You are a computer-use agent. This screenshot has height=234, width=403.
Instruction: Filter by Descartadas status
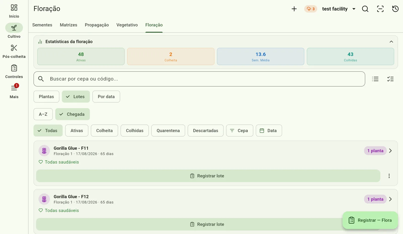coord(206,131)
